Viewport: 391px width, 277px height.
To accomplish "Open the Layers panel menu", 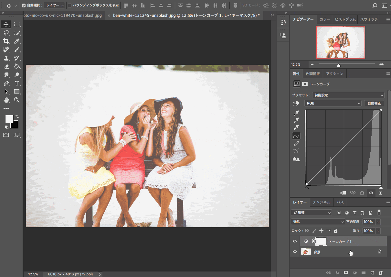I will pyautogui.click(x=388, y=202).
